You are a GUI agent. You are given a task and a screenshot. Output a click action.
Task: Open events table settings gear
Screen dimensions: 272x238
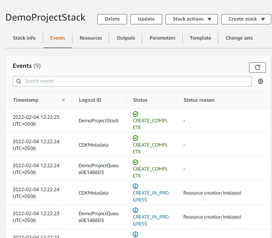pos(261,81)
